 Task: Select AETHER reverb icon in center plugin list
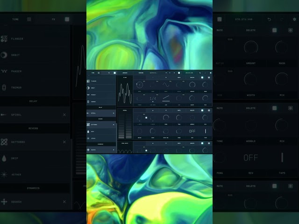click(x=88, y=139)
